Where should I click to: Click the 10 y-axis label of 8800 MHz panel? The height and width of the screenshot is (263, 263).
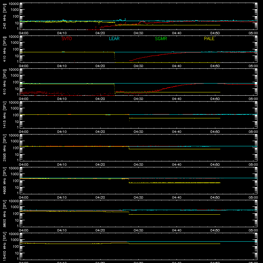tap(17, 220)
